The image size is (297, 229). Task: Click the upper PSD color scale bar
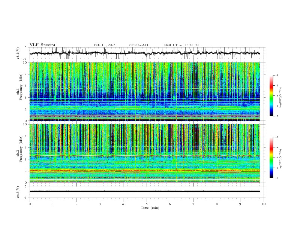pyautogui.click(x=271, y=96)
